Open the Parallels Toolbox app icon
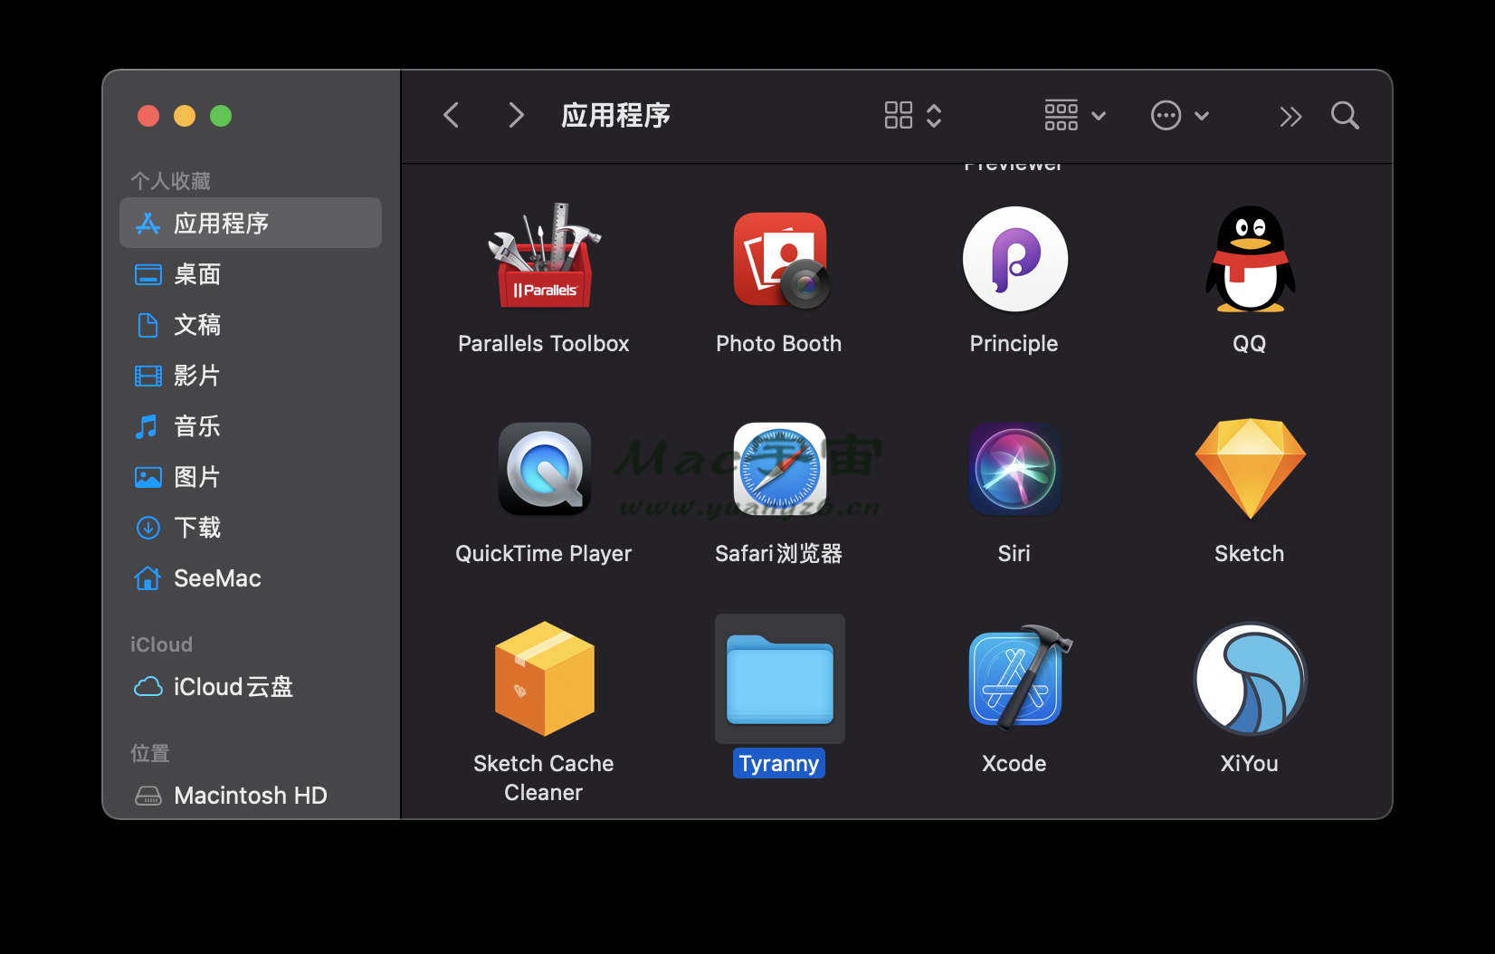The height and width of the screenshot is (954, 1495). pyautogui.click(x=544, y=259)
